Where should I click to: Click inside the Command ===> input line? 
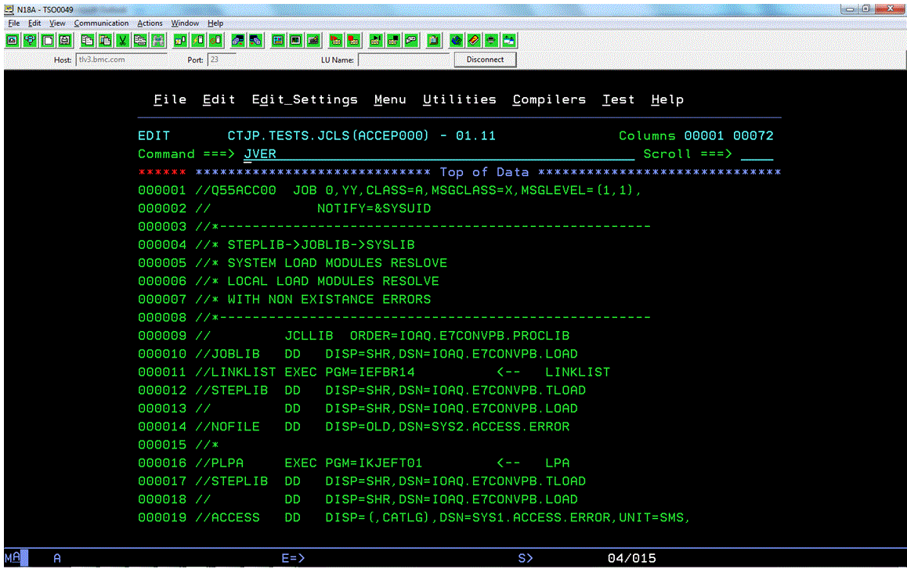point(352,153)
